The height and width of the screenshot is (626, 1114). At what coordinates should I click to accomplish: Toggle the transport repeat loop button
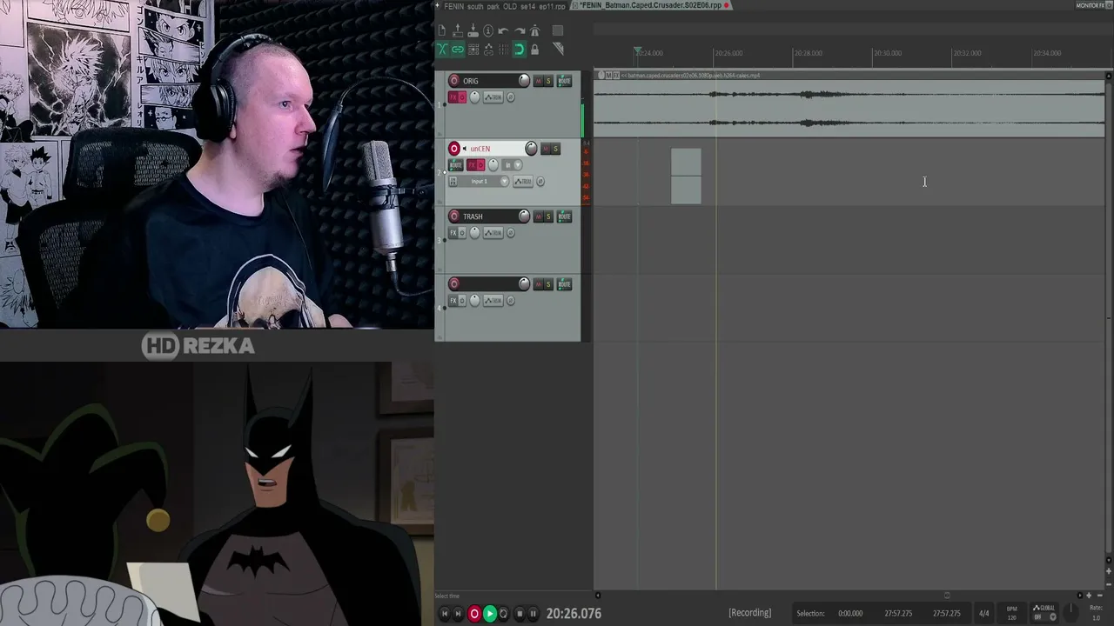click(503, 614)
